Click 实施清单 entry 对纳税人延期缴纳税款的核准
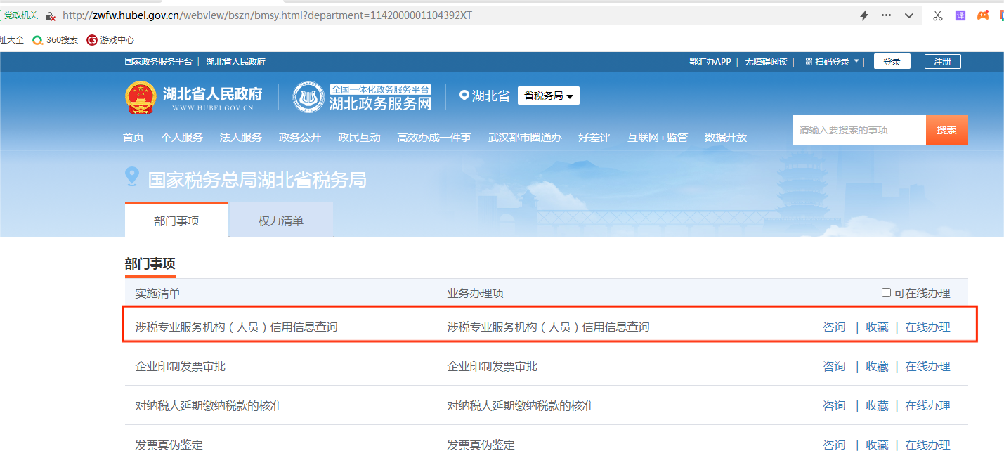This screenshot has height=451, width=1004. 209,405
